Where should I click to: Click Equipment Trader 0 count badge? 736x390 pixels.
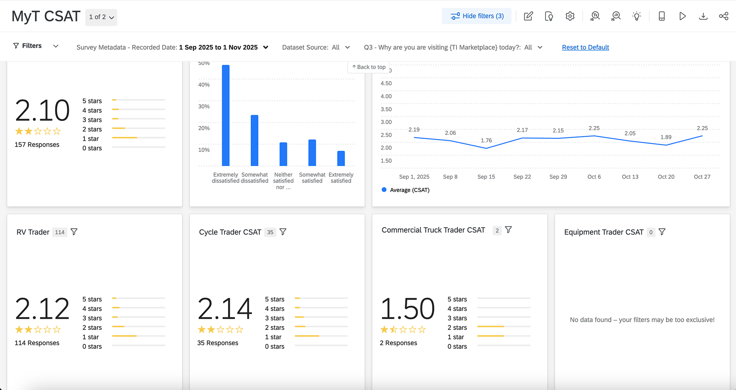click(651, 232)
